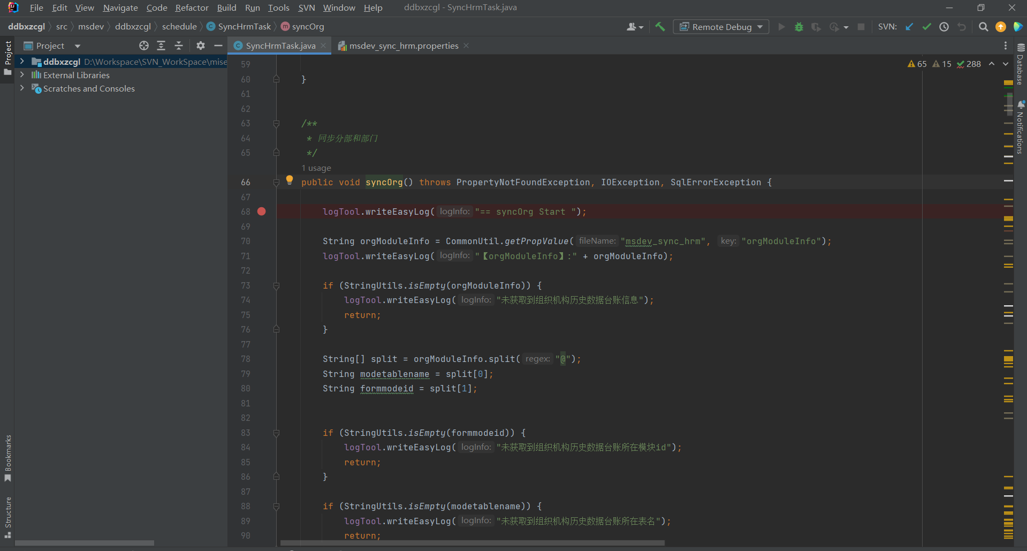Commit changes via the green checkmark icon

pos(926,26)
